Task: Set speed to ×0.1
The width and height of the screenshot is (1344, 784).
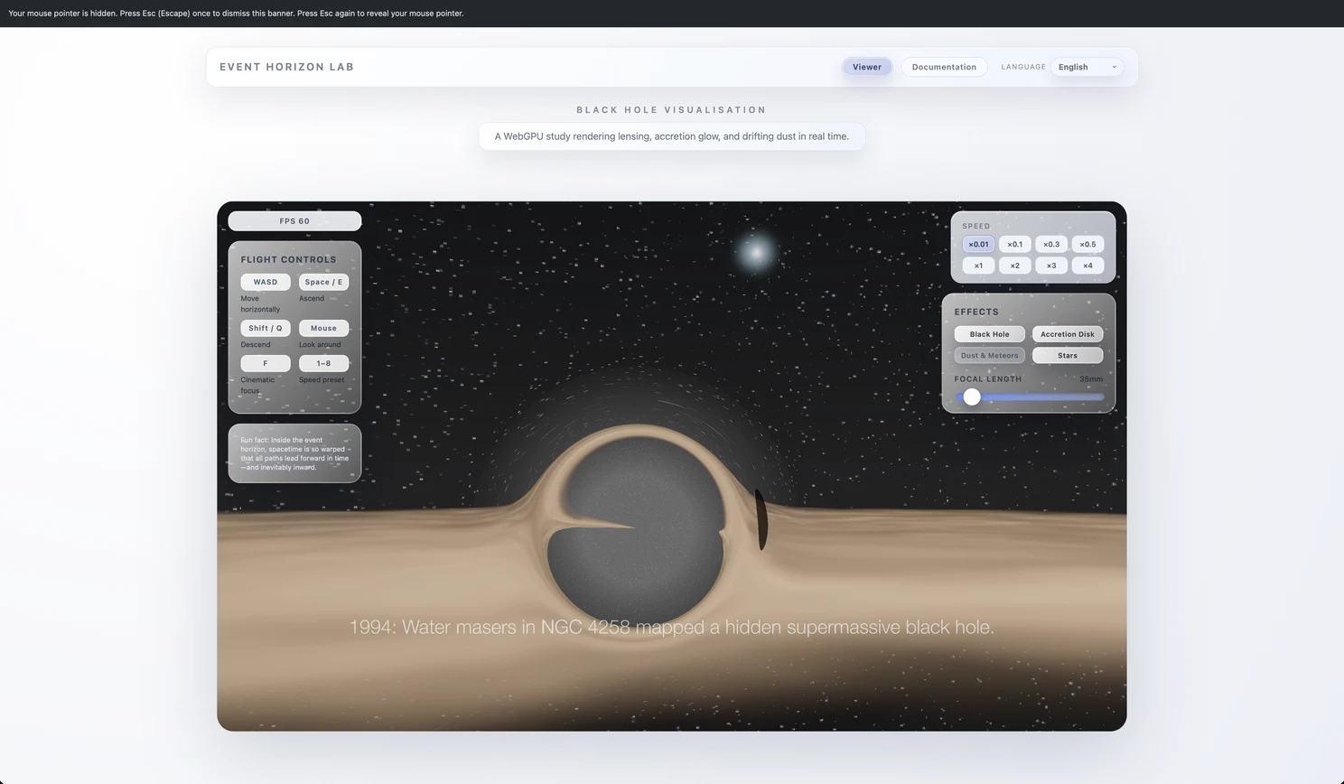Action: tap(1014, 244)
